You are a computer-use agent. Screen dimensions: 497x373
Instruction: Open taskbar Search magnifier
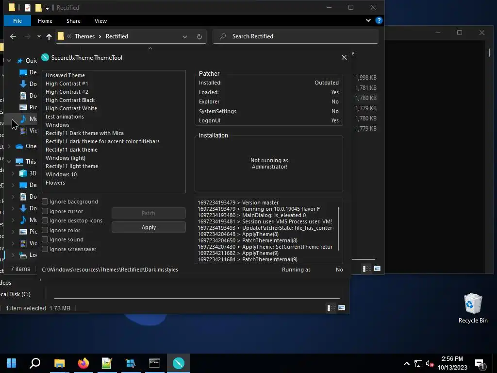tap(35, 363)
